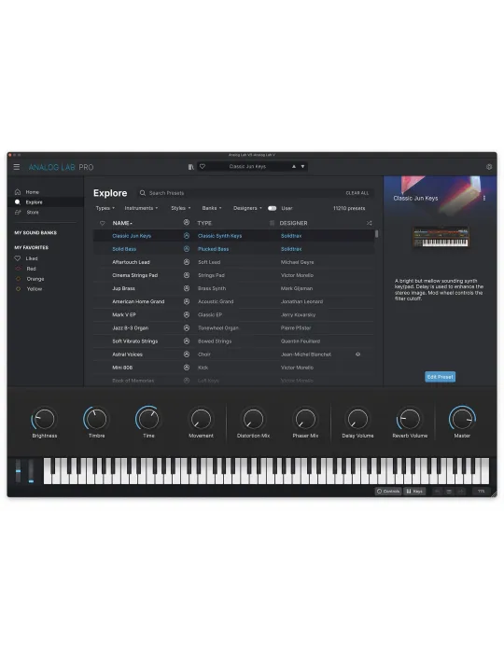Open the hamburger main menu
The width and height of the screenshot is (504, 653).
point(17,167)
